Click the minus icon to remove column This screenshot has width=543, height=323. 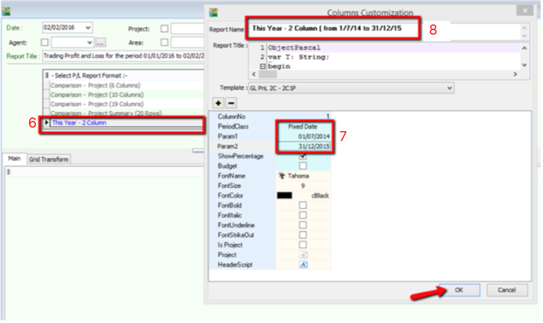point(231,103)
